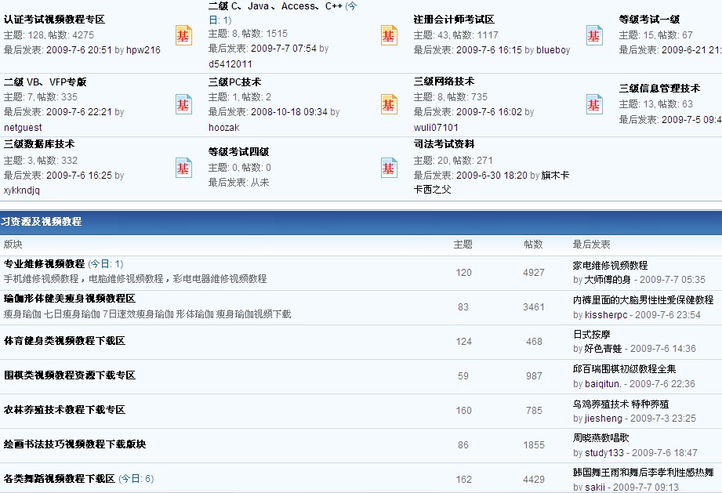The height and width of the screenshot is (493, 722).
Task: Click the icon beside 三级PC技术 forum
Action: [183, 104]
